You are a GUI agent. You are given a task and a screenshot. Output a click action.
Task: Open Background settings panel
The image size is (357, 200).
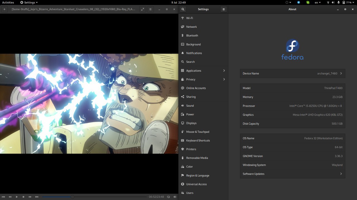click(x=203, y=44)
